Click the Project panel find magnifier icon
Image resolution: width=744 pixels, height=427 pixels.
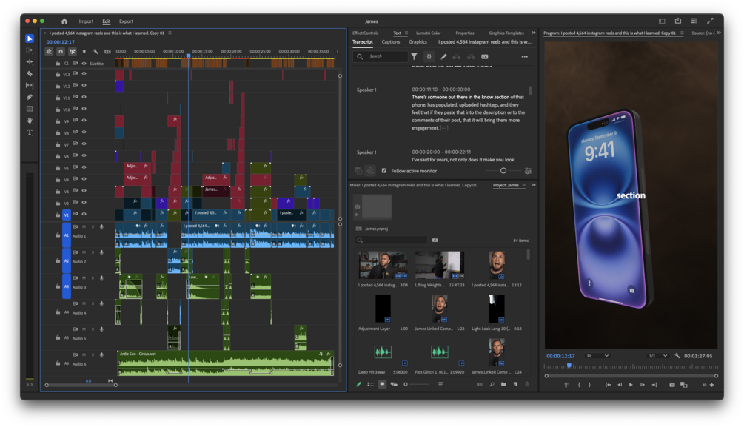(x=492, y=384)
